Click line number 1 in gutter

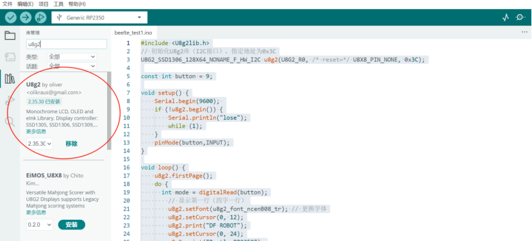click(128, 43)
